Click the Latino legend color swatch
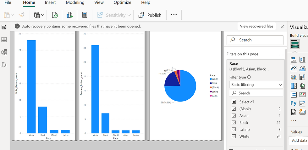 211,92
